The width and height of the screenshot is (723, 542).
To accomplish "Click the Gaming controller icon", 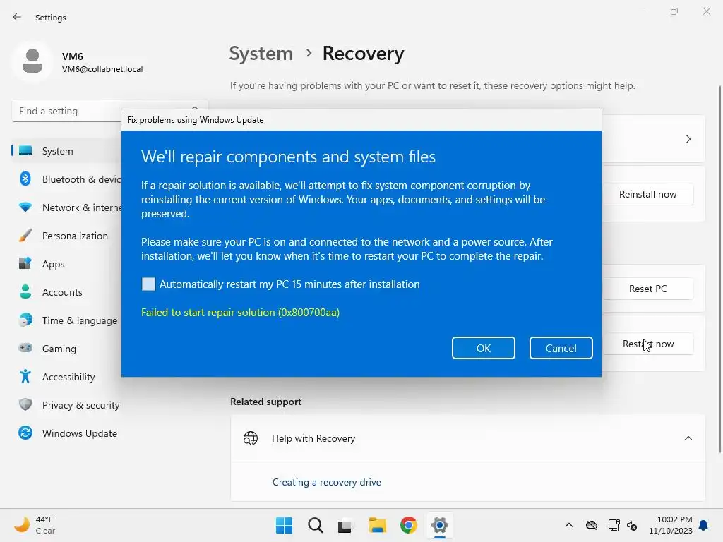I will pyautogui.click(x=25, y=348).
